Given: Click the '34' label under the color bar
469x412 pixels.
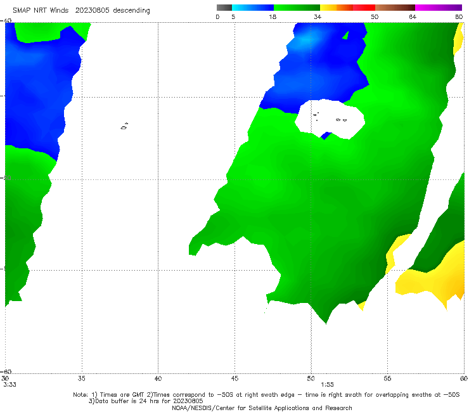Looking at the screenshot, I should [x=318, y=16].
